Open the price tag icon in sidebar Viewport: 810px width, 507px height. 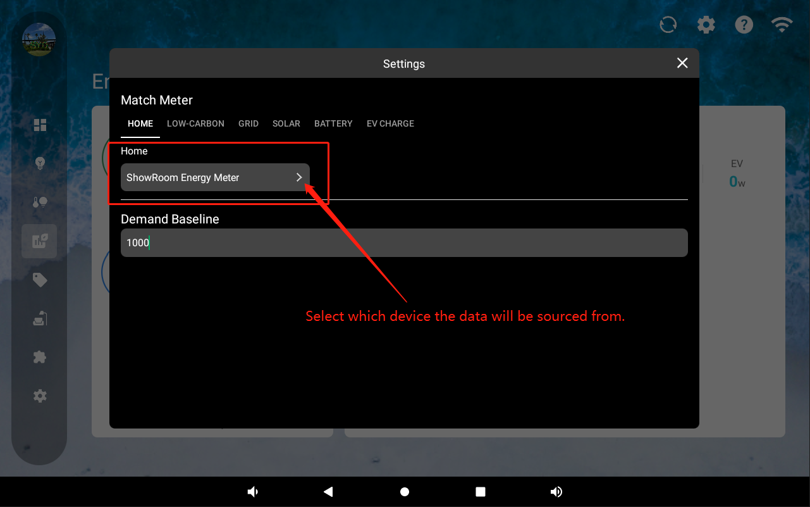tap(40, 280)
